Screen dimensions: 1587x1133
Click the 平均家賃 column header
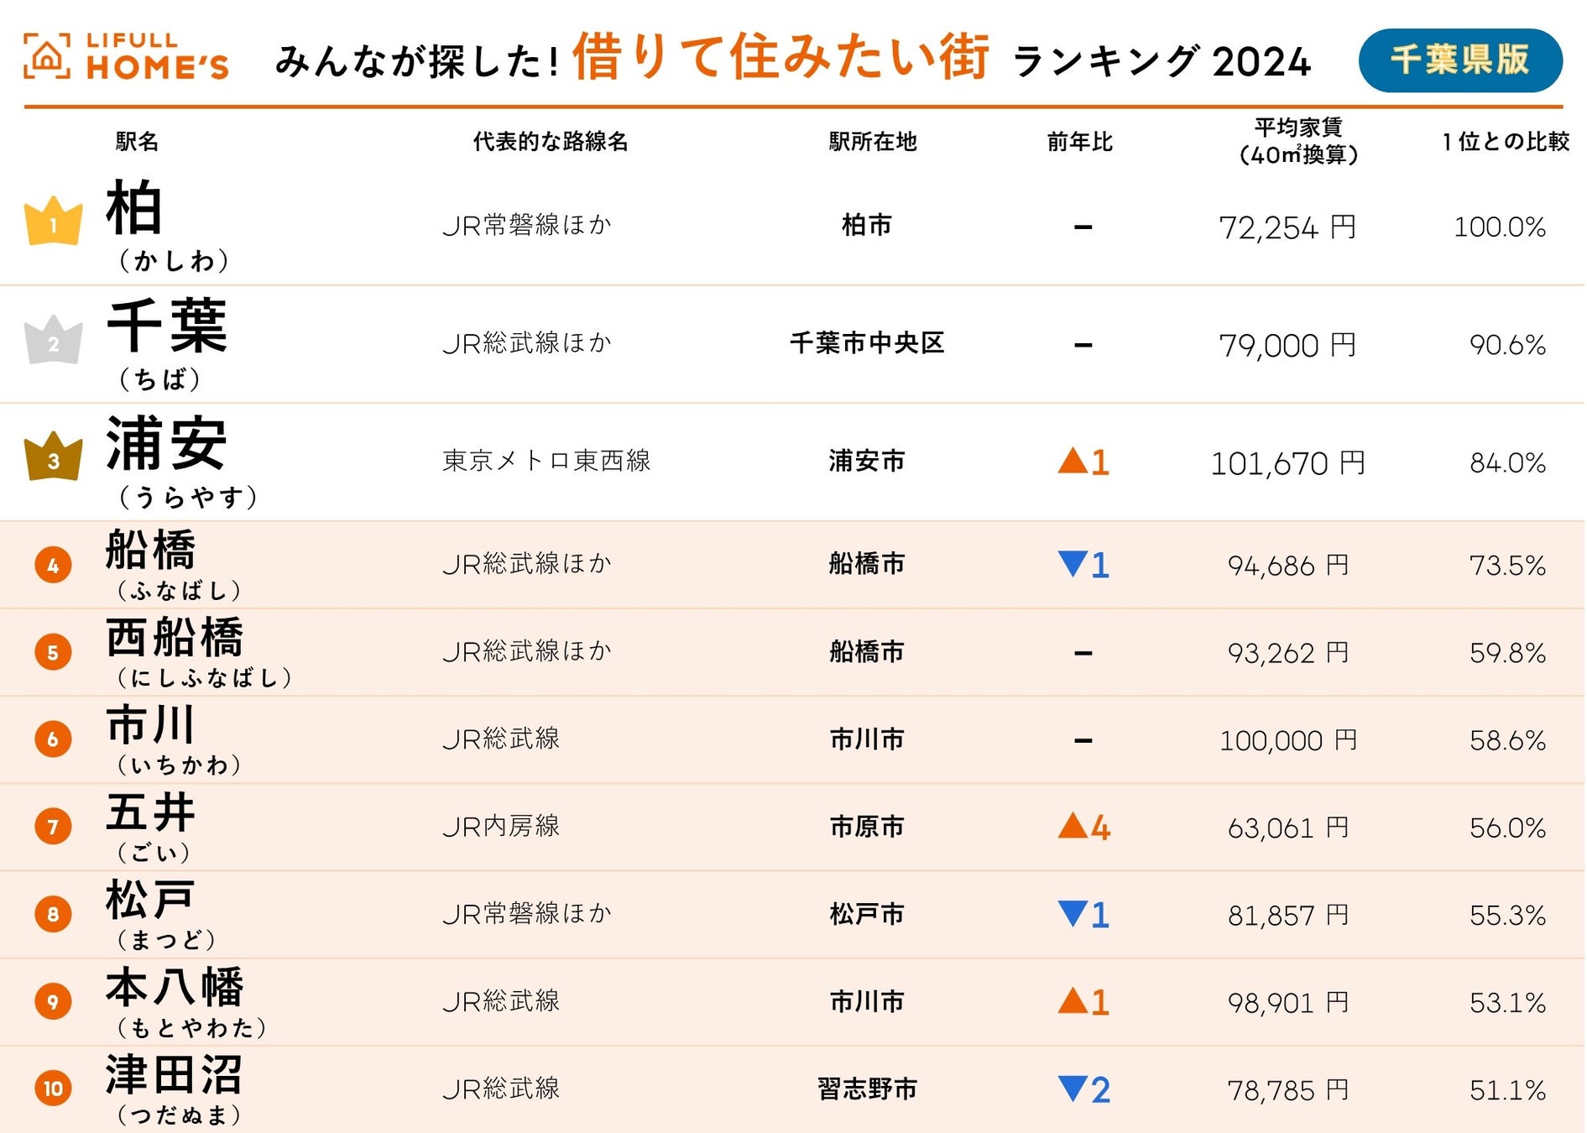click(1298, 141)
